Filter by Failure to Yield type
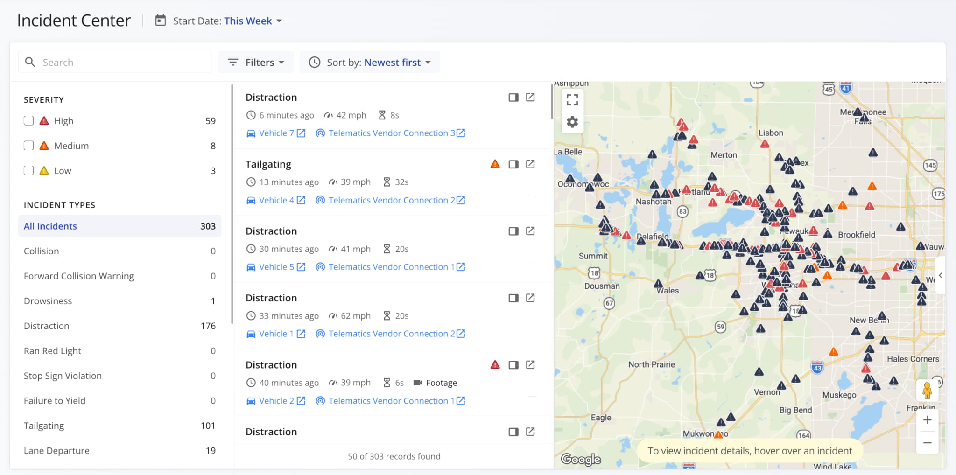Image resolution: width=956 pixels, height=475 pixels. 119,401
